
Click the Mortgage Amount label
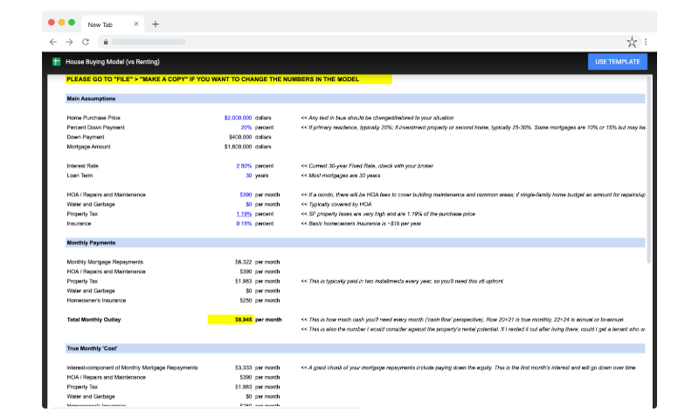click(89, 147)
